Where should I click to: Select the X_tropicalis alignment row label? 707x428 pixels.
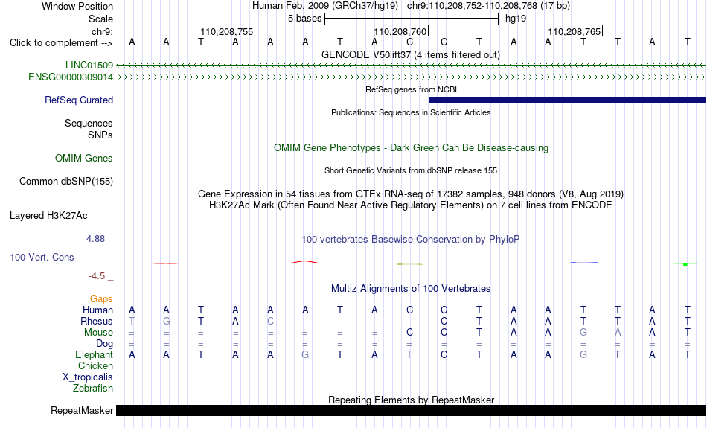point(88,377)
